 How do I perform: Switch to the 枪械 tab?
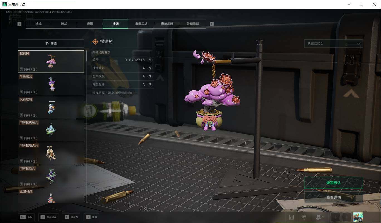[38, 24]
